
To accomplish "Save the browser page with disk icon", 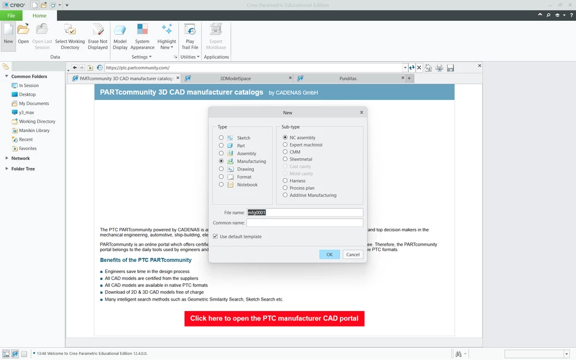I will (450, 67).
